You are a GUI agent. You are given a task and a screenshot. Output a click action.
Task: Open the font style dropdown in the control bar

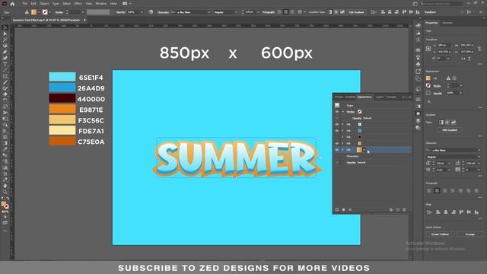point(236,12)
